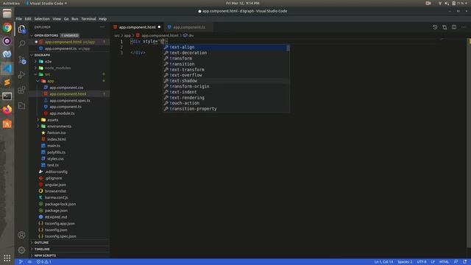Open package.json in explorer

coord(56,211)
